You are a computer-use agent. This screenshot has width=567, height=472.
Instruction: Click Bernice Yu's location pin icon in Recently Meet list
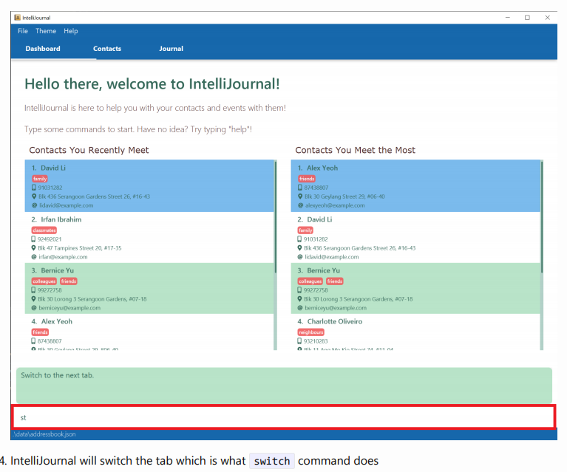pos(33,299)
